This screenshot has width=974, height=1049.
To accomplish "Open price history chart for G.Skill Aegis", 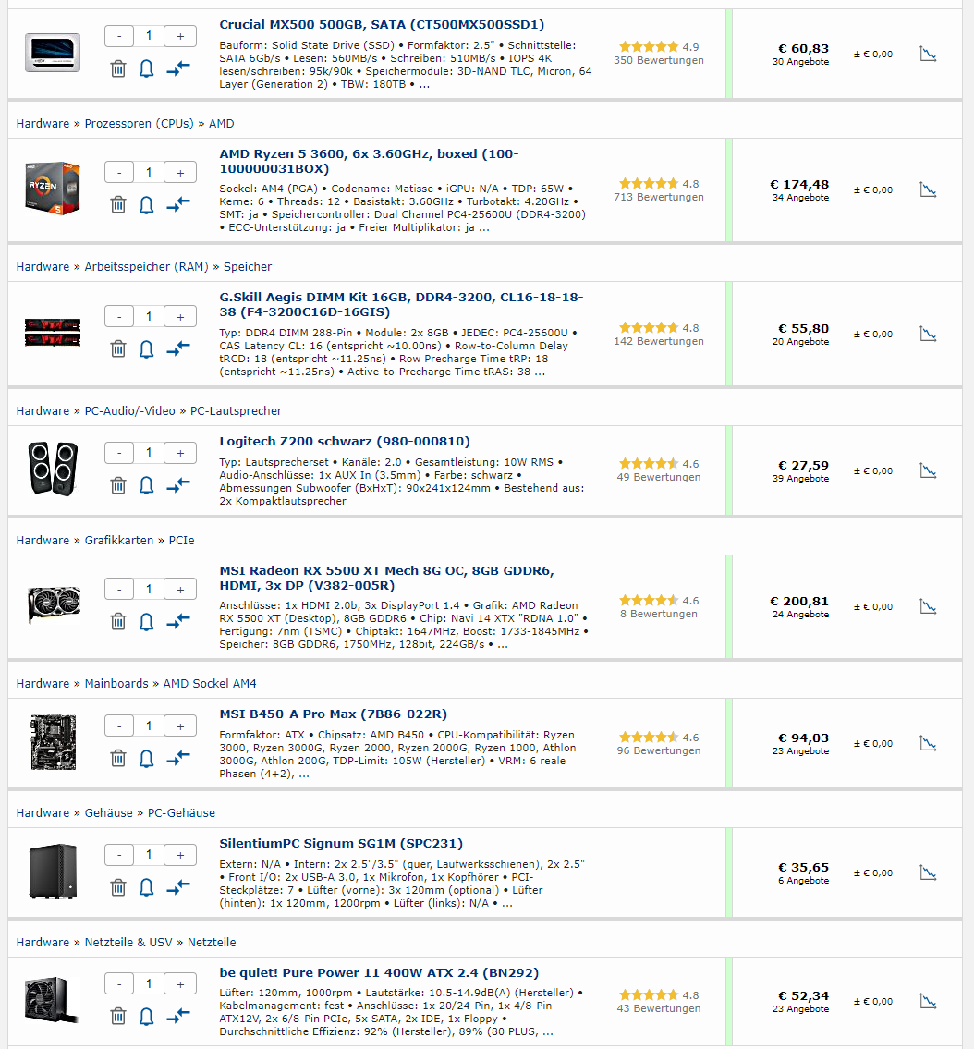I will coord(928,334).
